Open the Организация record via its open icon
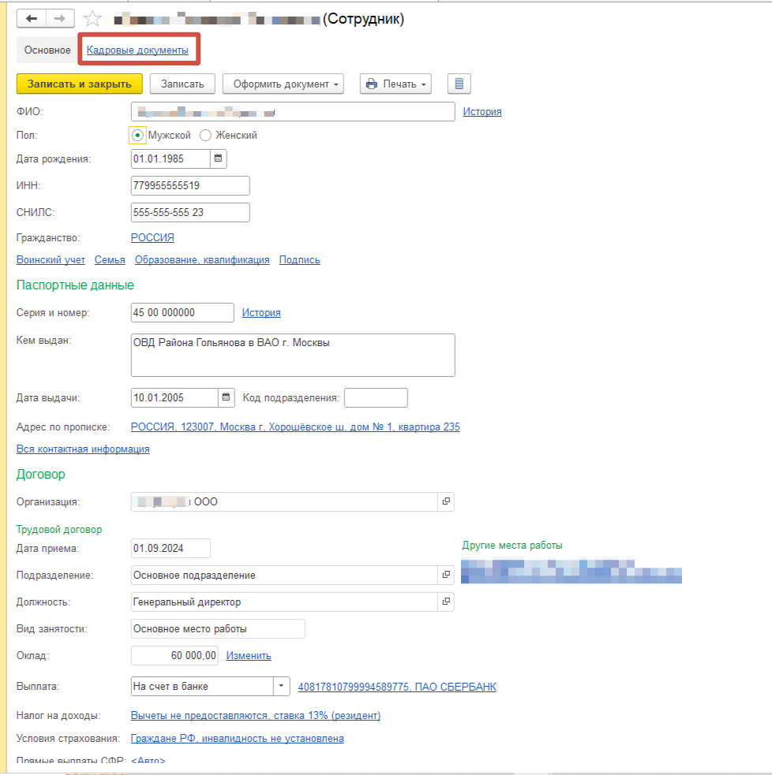 [x=446, y=501]
